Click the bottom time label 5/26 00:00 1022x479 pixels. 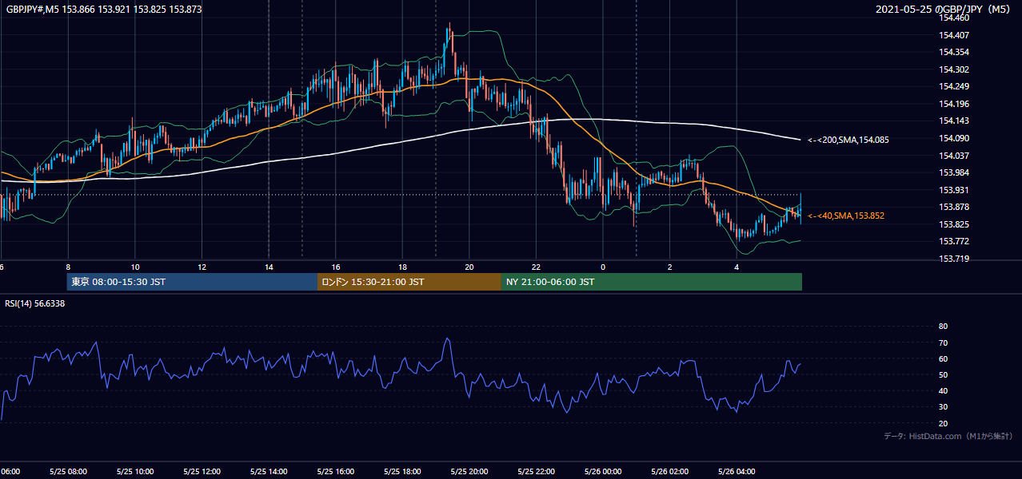603,472
